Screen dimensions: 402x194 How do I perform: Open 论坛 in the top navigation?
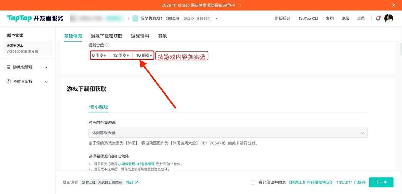[345, 19]
